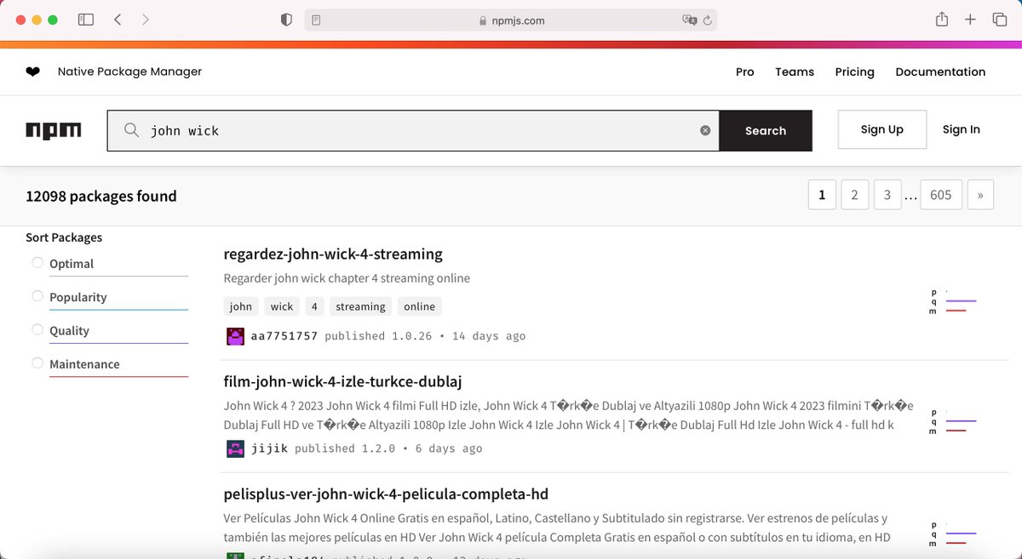Click the 'published 1.2.0 • 6 days ago' text
This screenshot has width=1022, height=559.
(x=388, y=448)
